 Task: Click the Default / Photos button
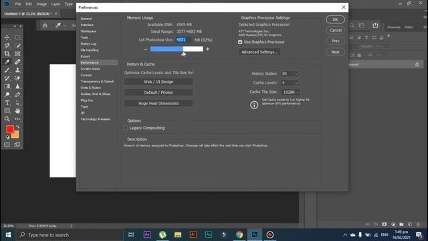pyautogui.click(x=158, y=92)
